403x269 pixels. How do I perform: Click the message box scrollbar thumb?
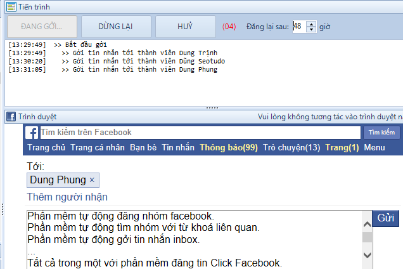pyautogui.click(x=368, y=237)
